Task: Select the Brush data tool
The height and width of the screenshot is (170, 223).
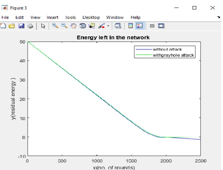Action: coord(102,26)
